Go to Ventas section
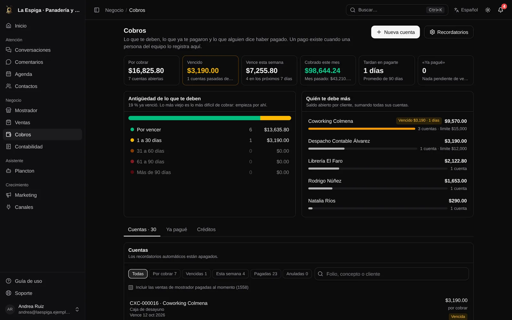The width and height of the screenshot is (512, 320). pyautogui.click(x=43, y=123)
